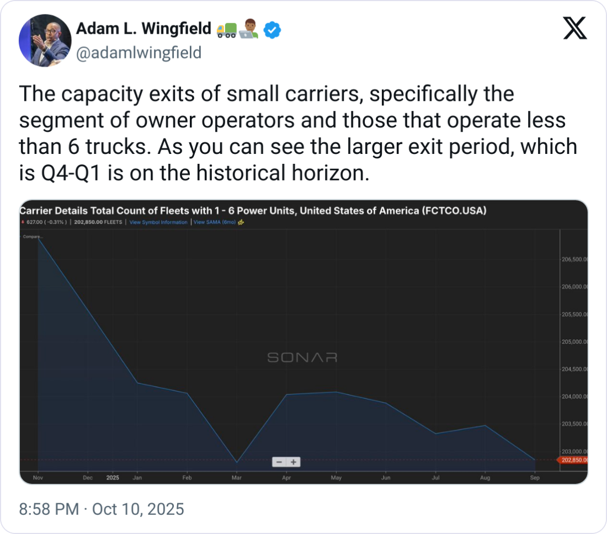Open the @adamlwingfield handle link
Image resolution: width=607 pixels, height=534 pixels.
coord(138,52)
